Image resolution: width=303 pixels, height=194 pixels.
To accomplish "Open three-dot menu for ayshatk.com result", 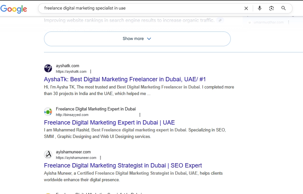I will click(90, 71).
